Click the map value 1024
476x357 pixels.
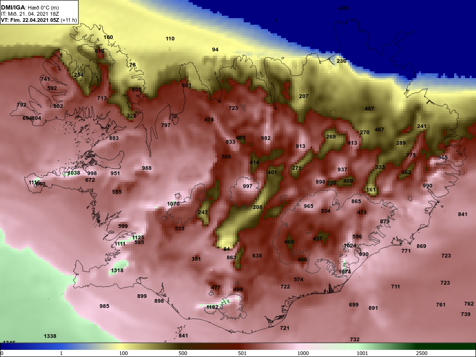point(350,246)
